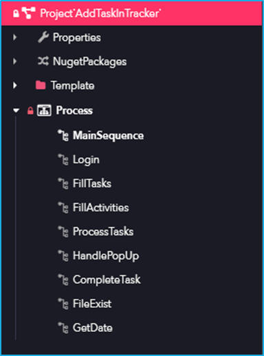This screenshot has width=264, height=356.
Task: Expand the Properties node arrow
Action: 15,37
